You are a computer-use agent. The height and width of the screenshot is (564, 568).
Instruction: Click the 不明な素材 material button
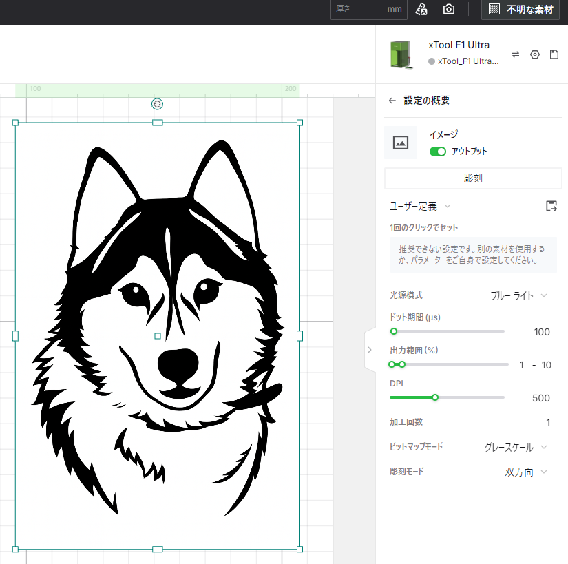[520, 10]
